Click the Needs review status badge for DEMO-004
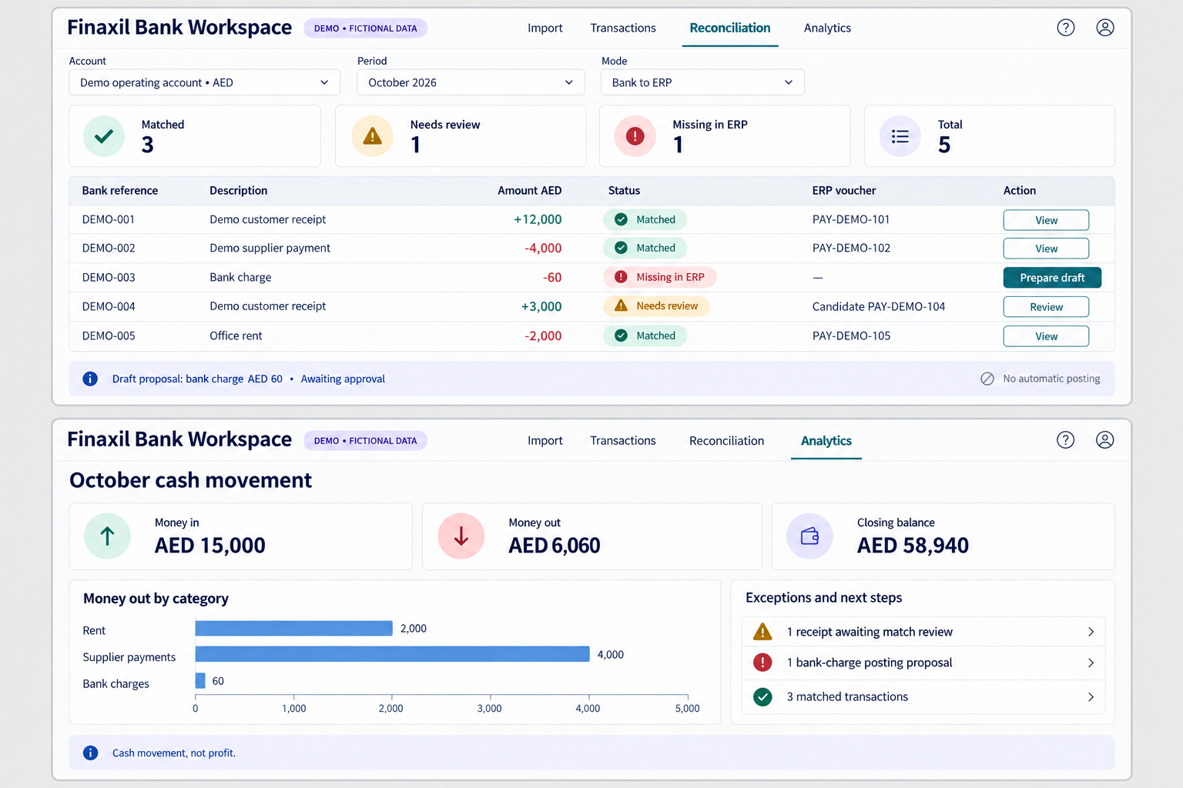Image resolution: width=1183 pixels, height=788 pixels. click(x=656, y=306)
